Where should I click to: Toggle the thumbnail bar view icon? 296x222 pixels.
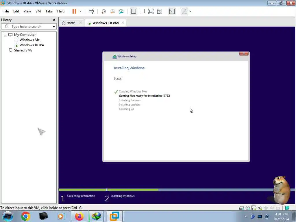click(x=142, y=11)
